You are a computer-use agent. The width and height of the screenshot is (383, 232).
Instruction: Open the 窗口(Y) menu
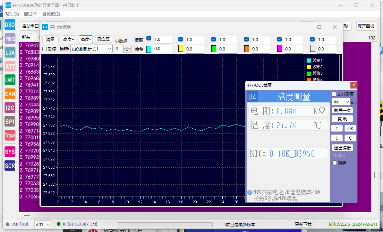(31, 14)
